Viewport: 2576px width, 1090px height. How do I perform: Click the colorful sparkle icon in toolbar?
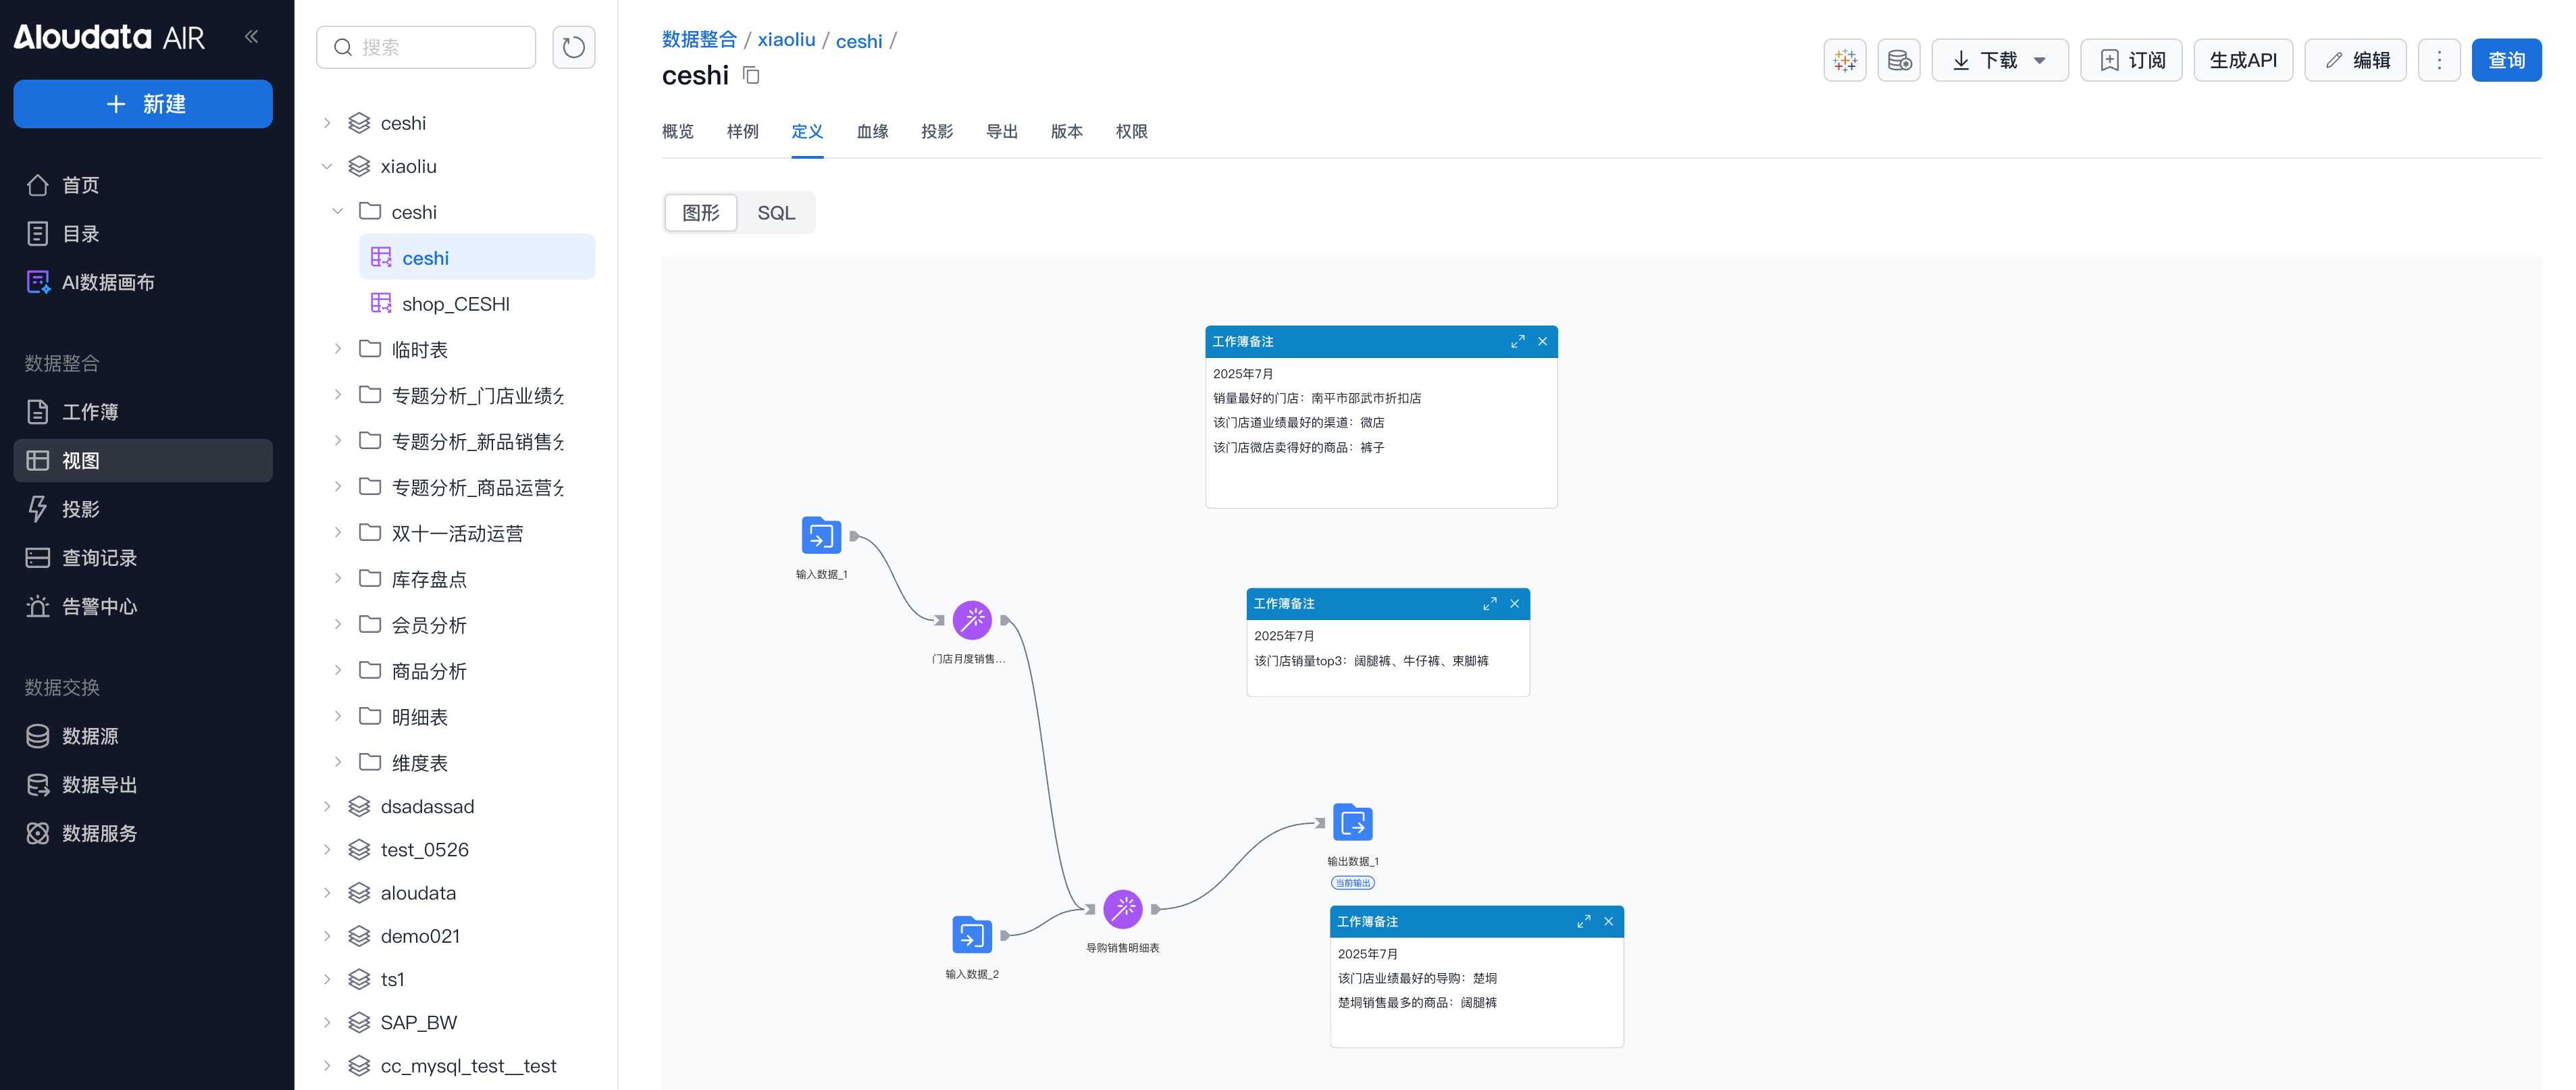1844,60
